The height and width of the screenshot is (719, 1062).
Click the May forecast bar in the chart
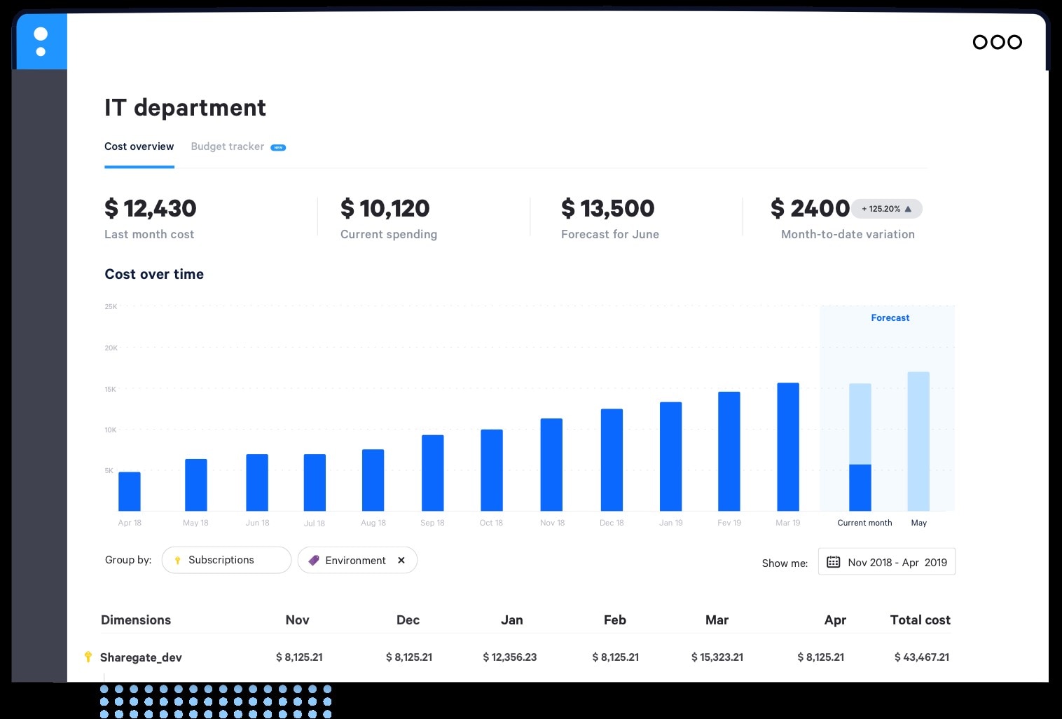918,441
